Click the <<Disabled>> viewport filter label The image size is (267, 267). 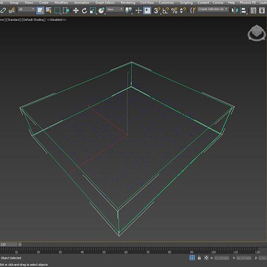(57, 20)
